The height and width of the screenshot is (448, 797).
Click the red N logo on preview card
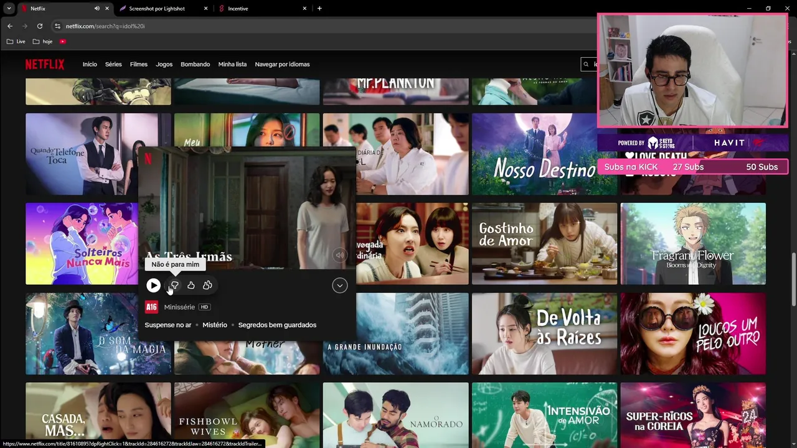pos(148,159)
